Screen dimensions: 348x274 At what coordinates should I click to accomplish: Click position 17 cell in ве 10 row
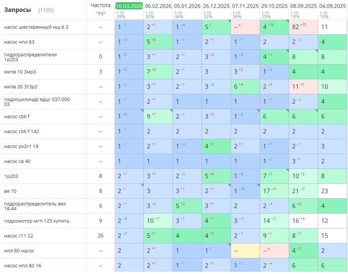(x=274, y=191)
